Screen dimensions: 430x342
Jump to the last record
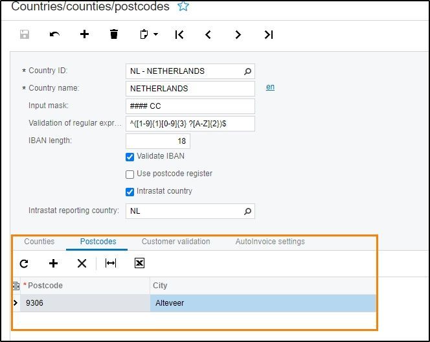(x=269, y=34)
